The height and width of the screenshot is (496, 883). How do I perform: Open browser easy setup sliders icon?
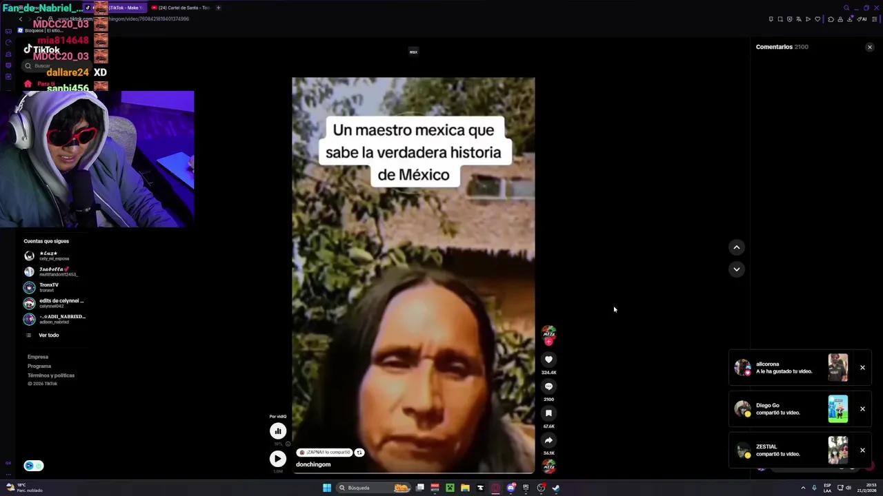(x=875, y=19)
